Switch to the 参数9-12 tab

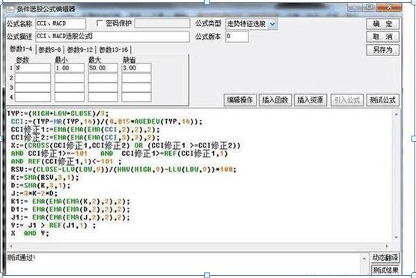(80, 49)
